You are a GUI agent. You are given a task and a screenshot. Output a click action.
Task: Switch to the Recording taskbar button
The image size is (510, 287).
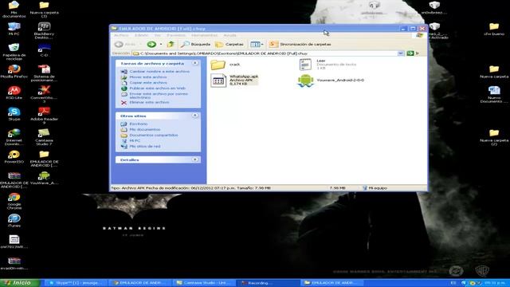pyautogui.click(x=269, y=283)
